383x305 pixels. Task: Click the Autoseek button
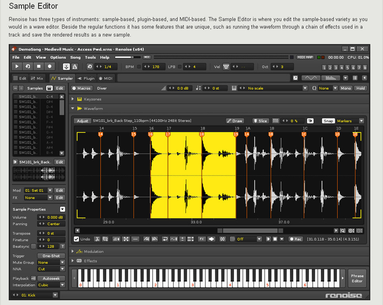coord(51,278)
